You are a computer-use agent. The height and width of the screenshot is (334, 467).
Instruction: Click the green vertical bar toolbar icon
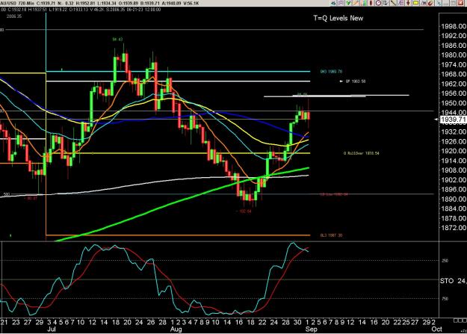click(x=364, y=3)
